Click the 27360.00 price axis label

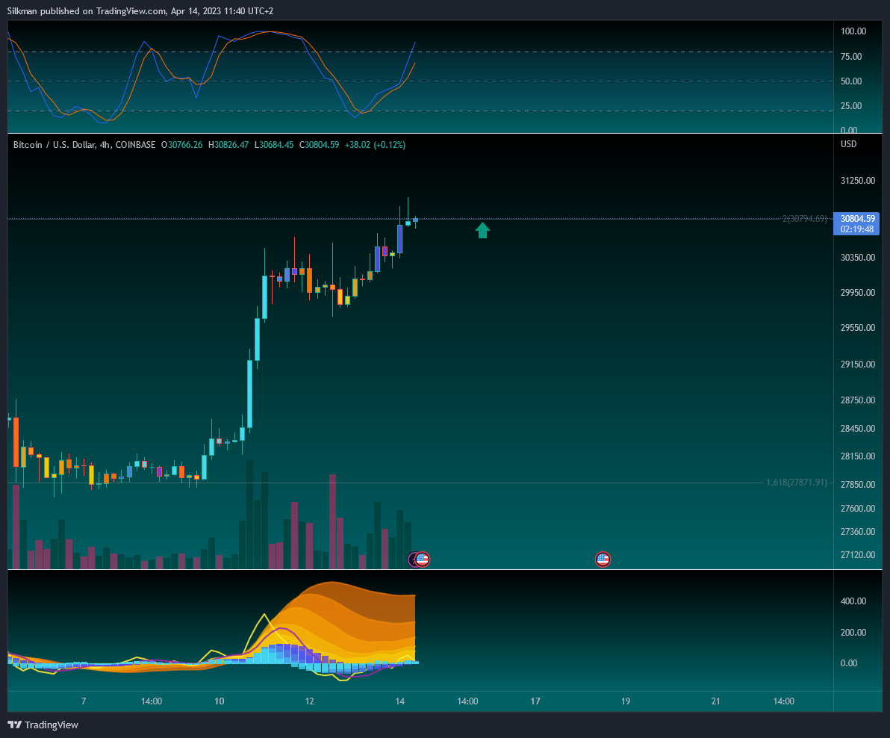coord(858,532)
